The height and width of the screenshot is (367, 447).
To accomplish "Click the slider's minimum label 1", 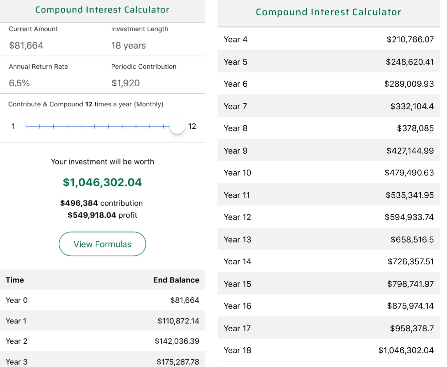I will 13,126.
